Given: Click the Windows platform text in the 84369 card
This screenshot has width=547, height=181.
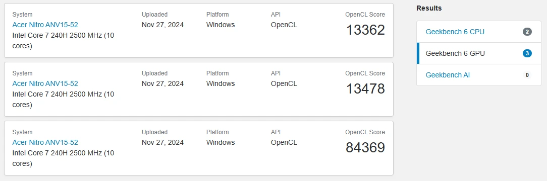Looking at the screenshot, I should point(221,142).
